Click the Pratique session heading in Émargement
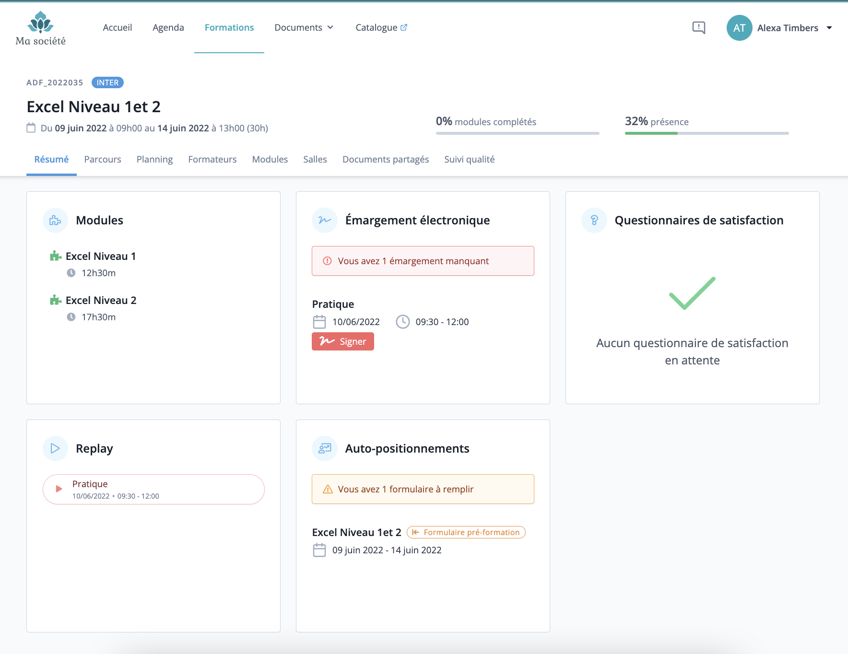 click(333, 304)
